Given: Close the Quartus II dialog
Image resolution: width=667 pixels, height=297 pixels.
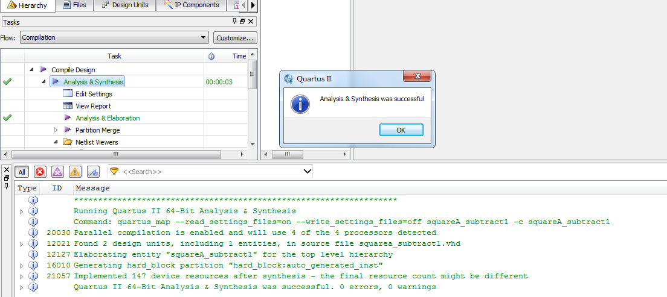Looking at the screenshot, I should (x=417, y=76).
